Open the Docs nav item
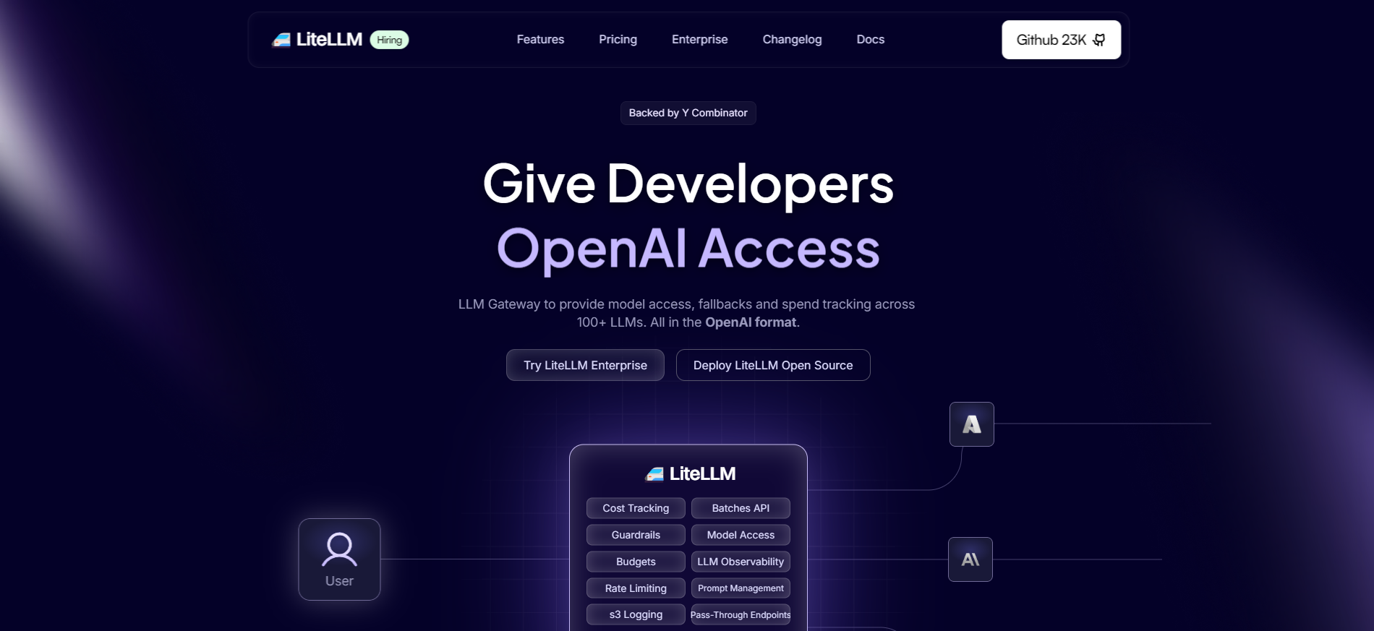Screen dimensions: 1374x631 870,40
